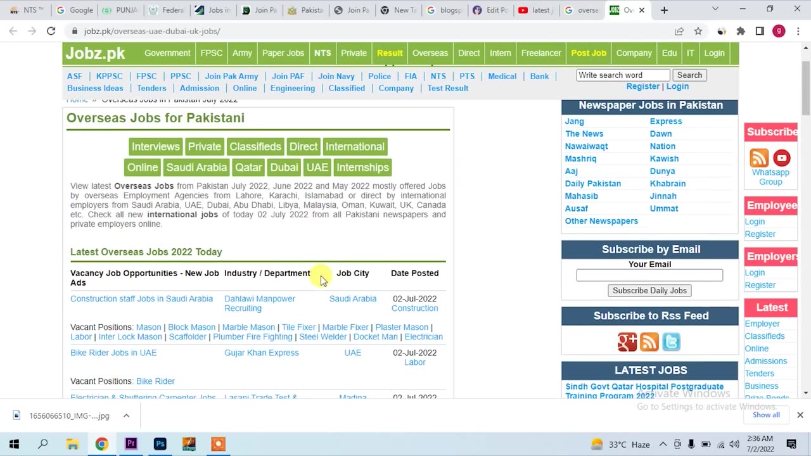The width and height of the screenshot is (811, 456).
Task: Open Bike Rider Jobs in UAE link
Action: 113,353
